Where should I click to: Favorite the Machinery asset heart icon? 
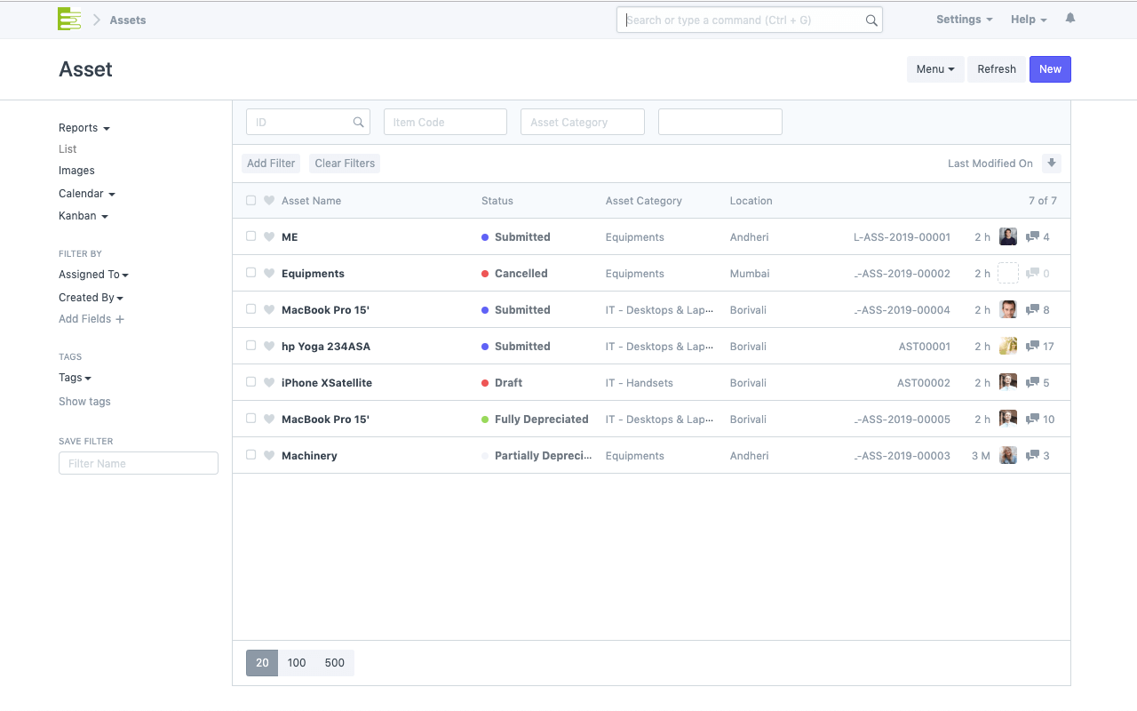269,456
